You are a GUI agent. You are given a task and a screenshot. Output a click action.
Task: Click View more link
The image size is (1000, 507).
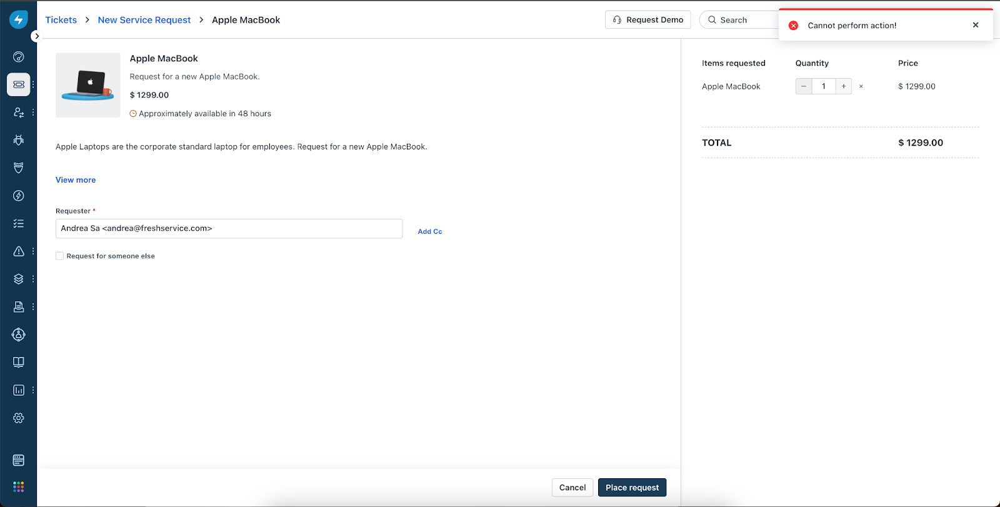76,180
